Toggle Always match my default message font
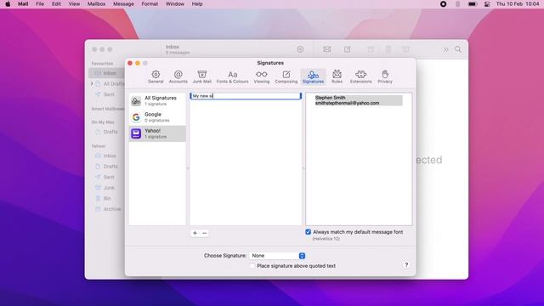This screenshot has height=306, width=544. (308, 232)
